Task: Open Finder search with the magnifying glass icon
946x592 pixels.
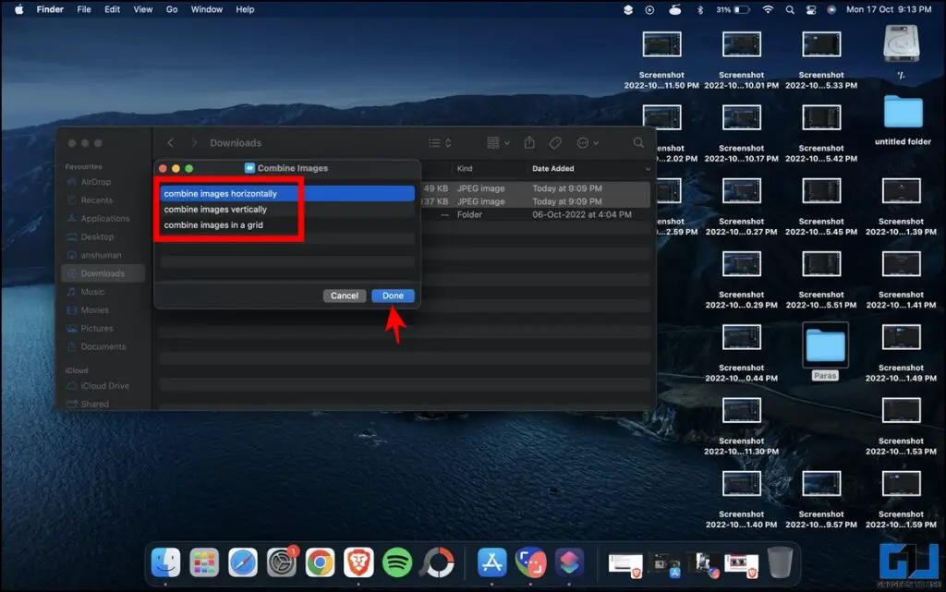Action: pyautogui.click(x=638, y=143)
